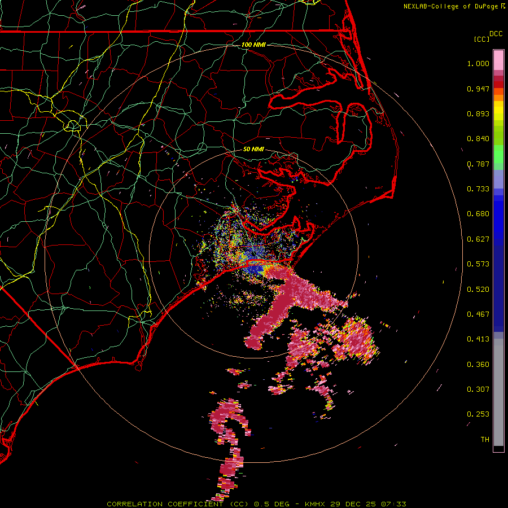The width and height of the screenshot is (508, 508).
Task: Pick the bright green segment of the color bar
Action: 498,154
